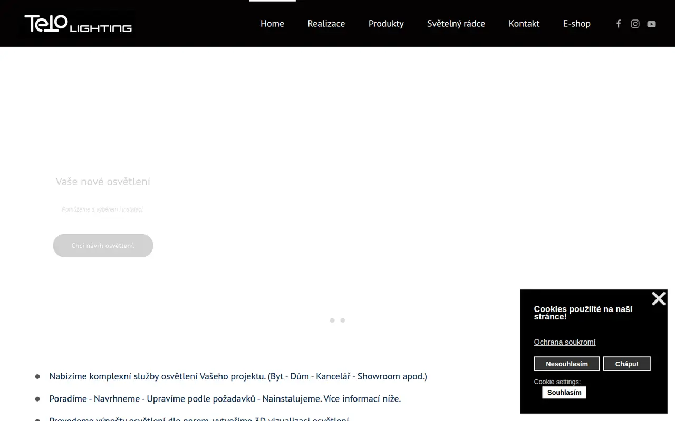The image size is (675, 421).
Task: Close the cookie popup with X
Action: coord(659,298)
